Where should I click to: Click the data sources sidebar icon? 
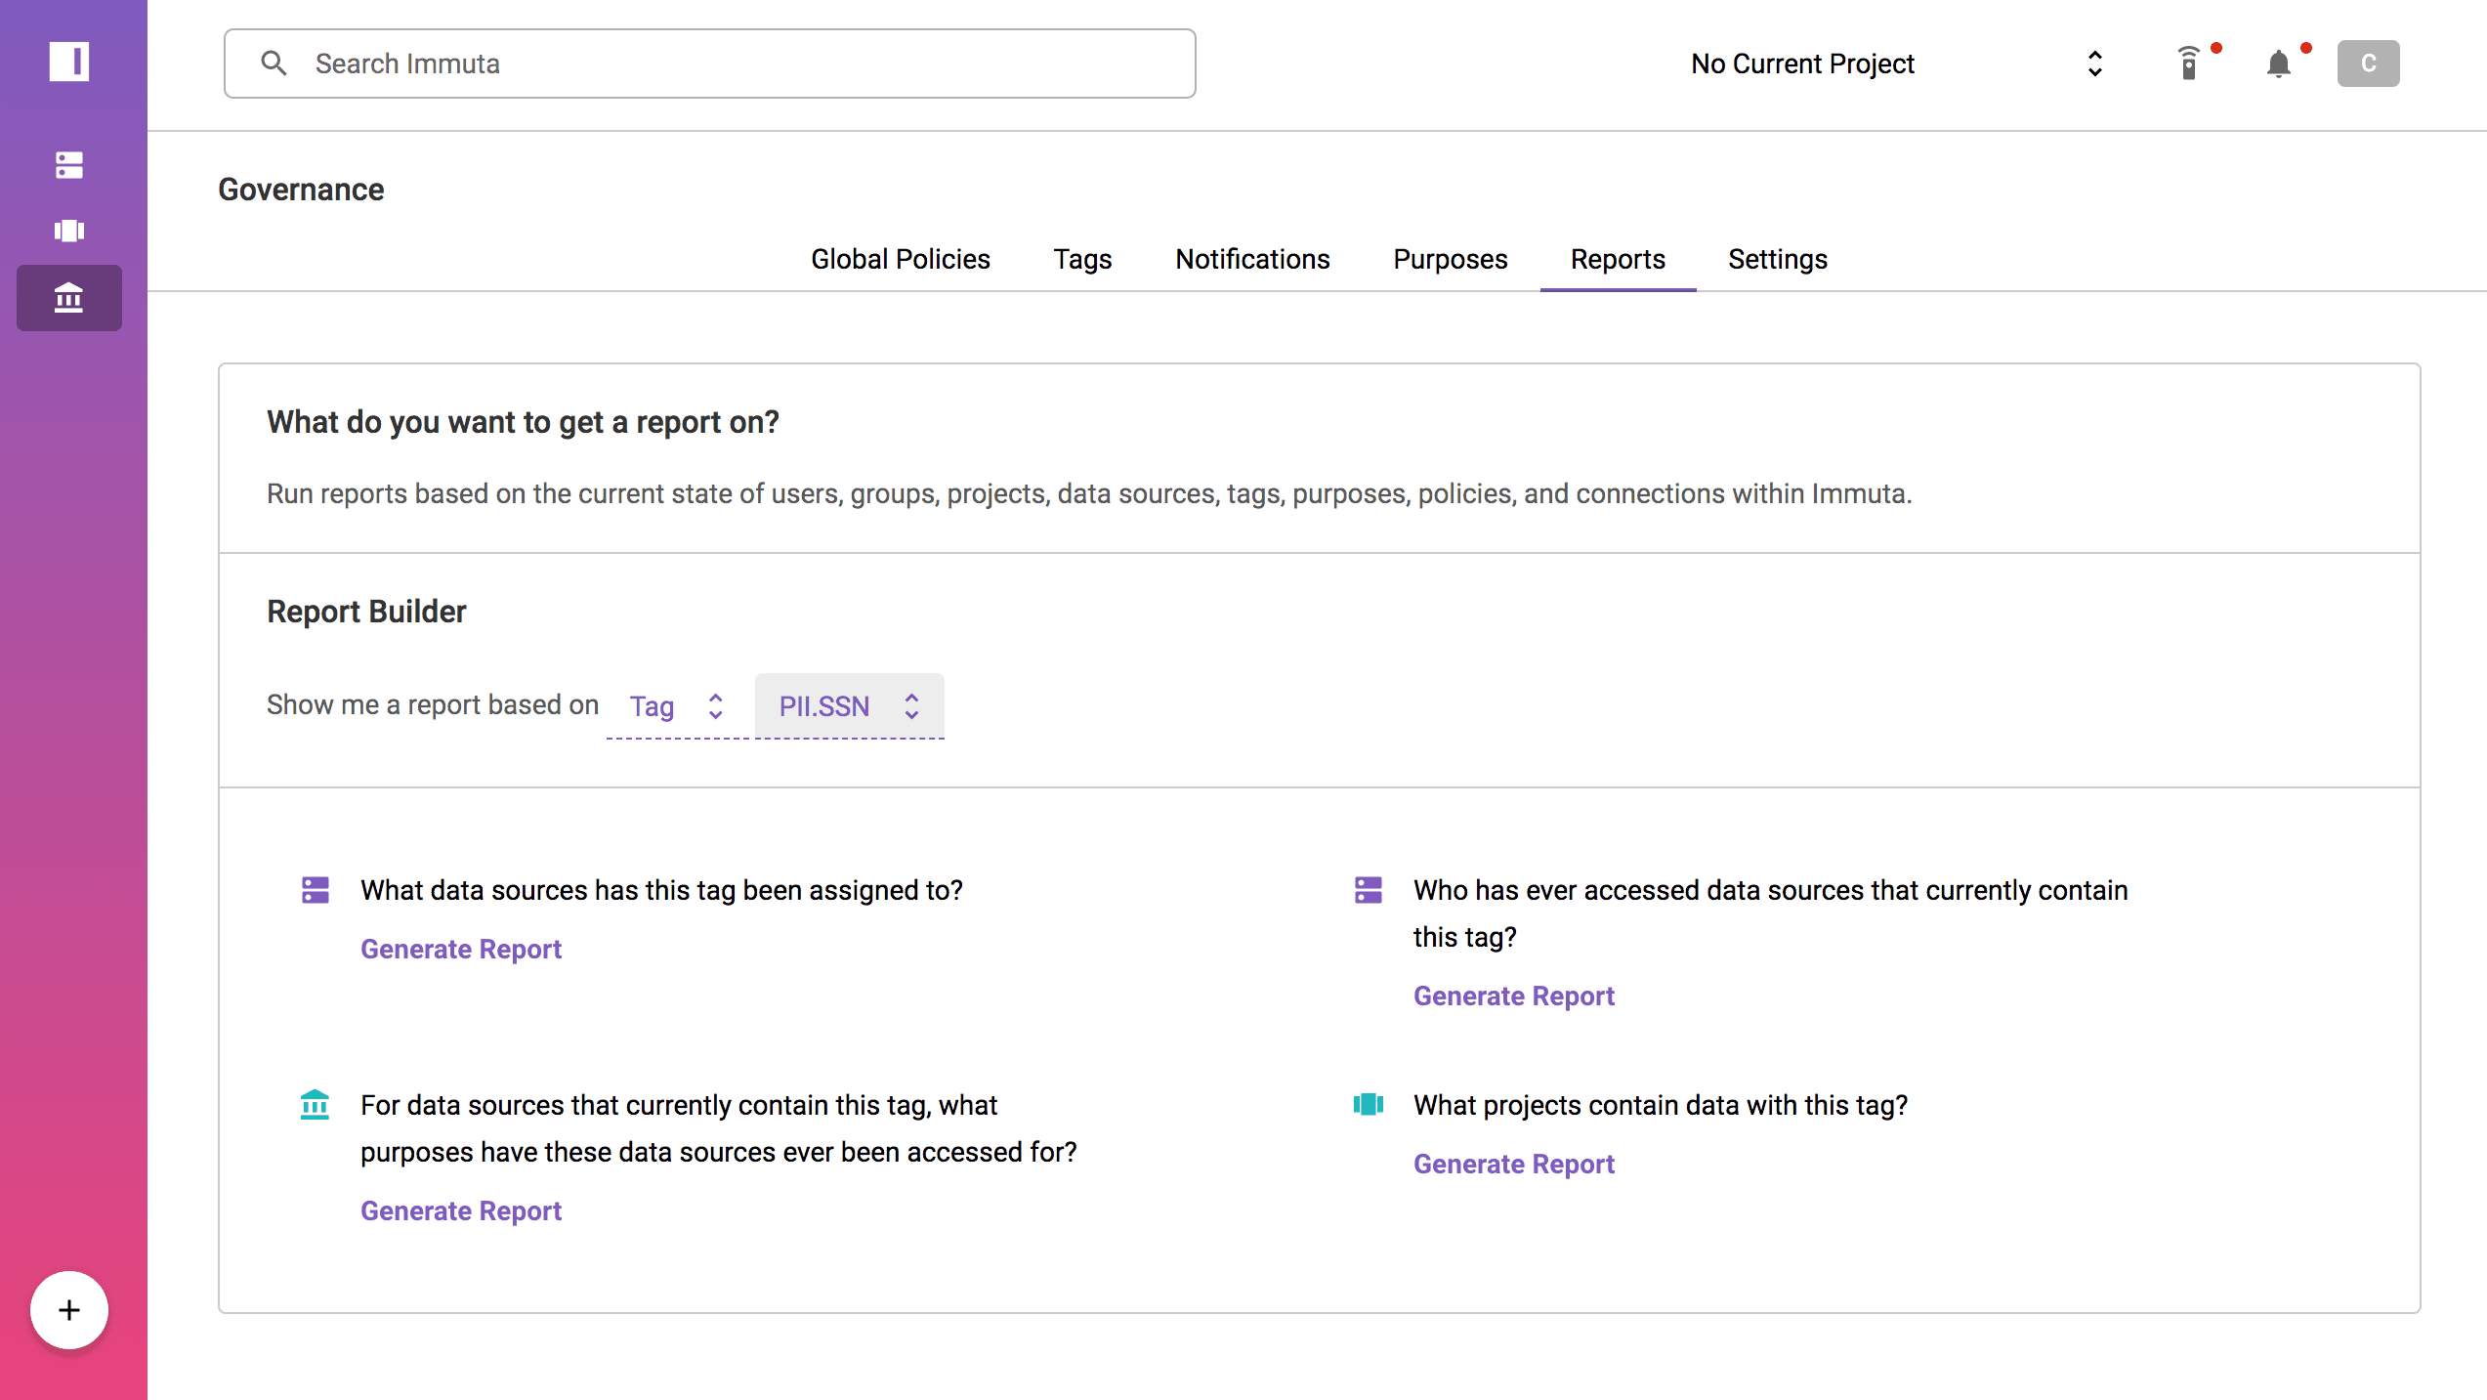point(68,164)
